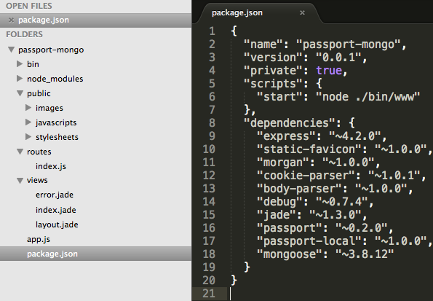Click the "name" key on line 2
The width and height of the screenshot is (433, 301).
pos(263,44)
